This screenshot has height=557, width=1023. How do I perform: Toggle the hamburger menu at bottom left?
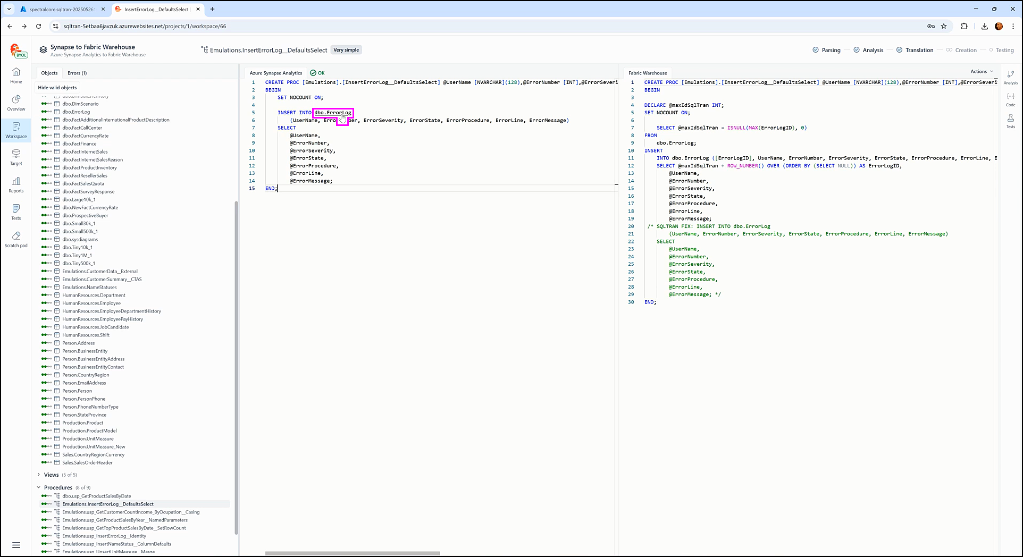pos(16,545)
